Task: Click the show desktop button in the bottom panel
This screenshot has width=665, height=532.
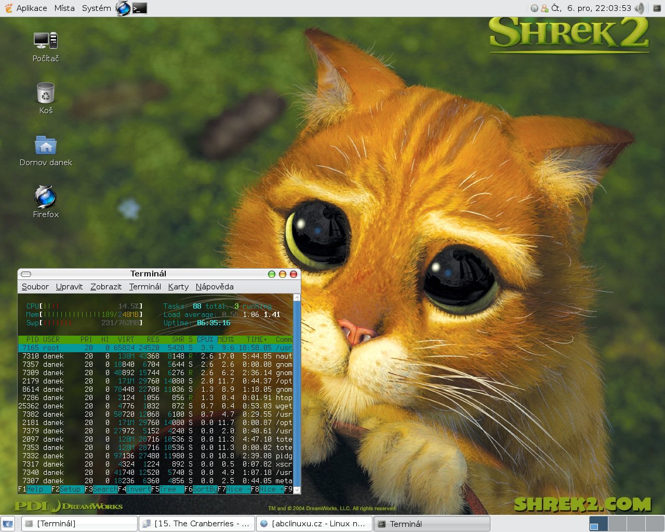Action: (x=8, y=524)
